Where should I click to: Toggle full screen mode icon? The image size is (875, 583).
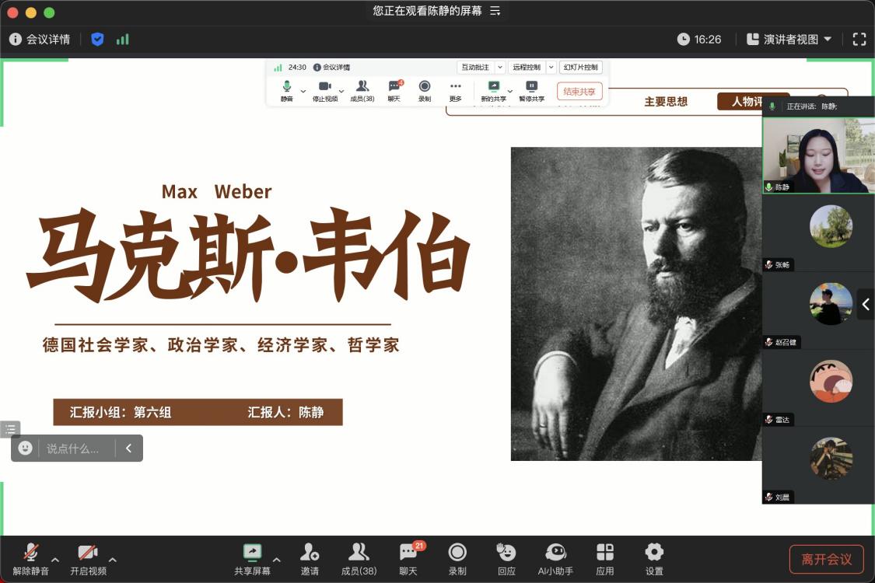pyautogui.click(x=859, y=39)
